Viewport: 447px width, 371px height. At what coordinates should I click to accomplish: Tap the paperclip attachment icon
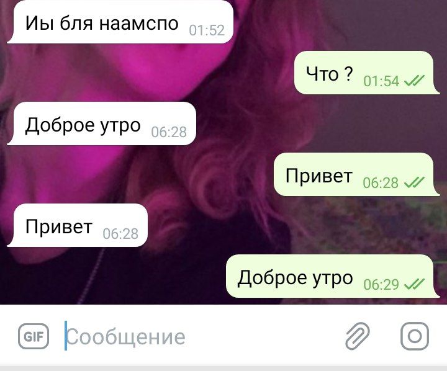click(x=358, y=336)
